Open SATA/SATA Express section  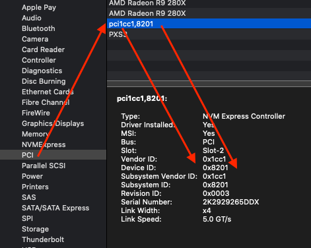tap(55, 208)
